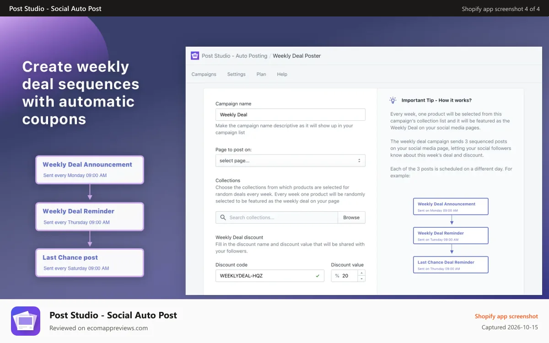The height and width of the screenshot is (343, 549).
Task: Click 'Sent every Monday 09:00 AM' text
Action: coord(75,176)
